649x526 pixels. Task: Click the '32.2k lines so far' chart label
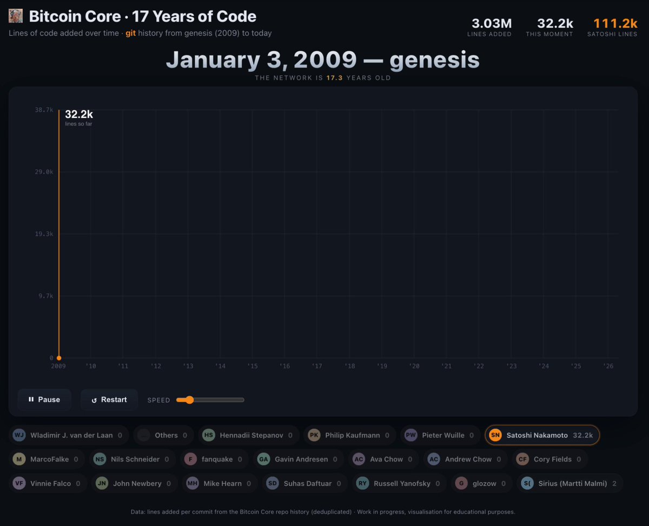coord(79,118)
